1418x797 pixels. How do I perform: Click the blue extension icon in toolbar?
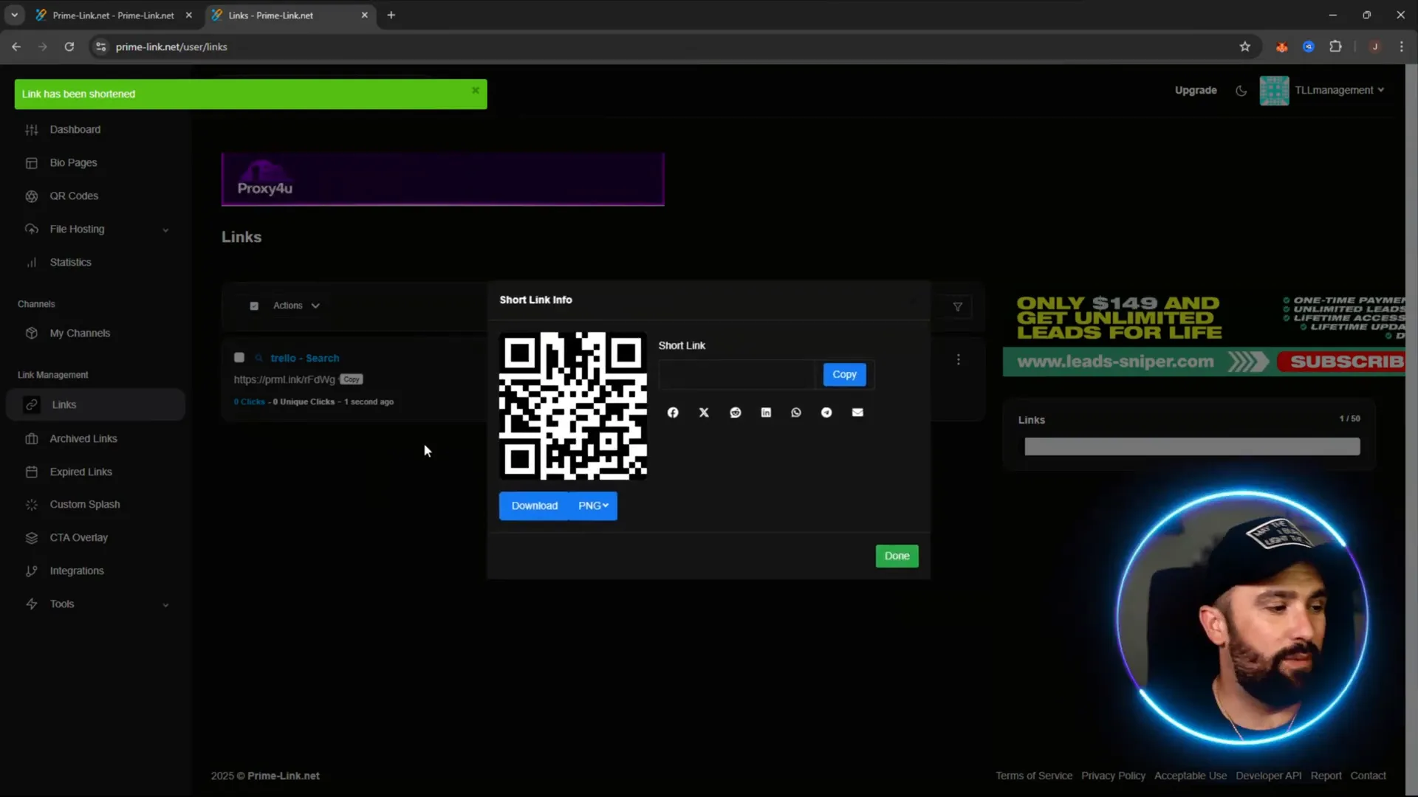[1309, 46]
